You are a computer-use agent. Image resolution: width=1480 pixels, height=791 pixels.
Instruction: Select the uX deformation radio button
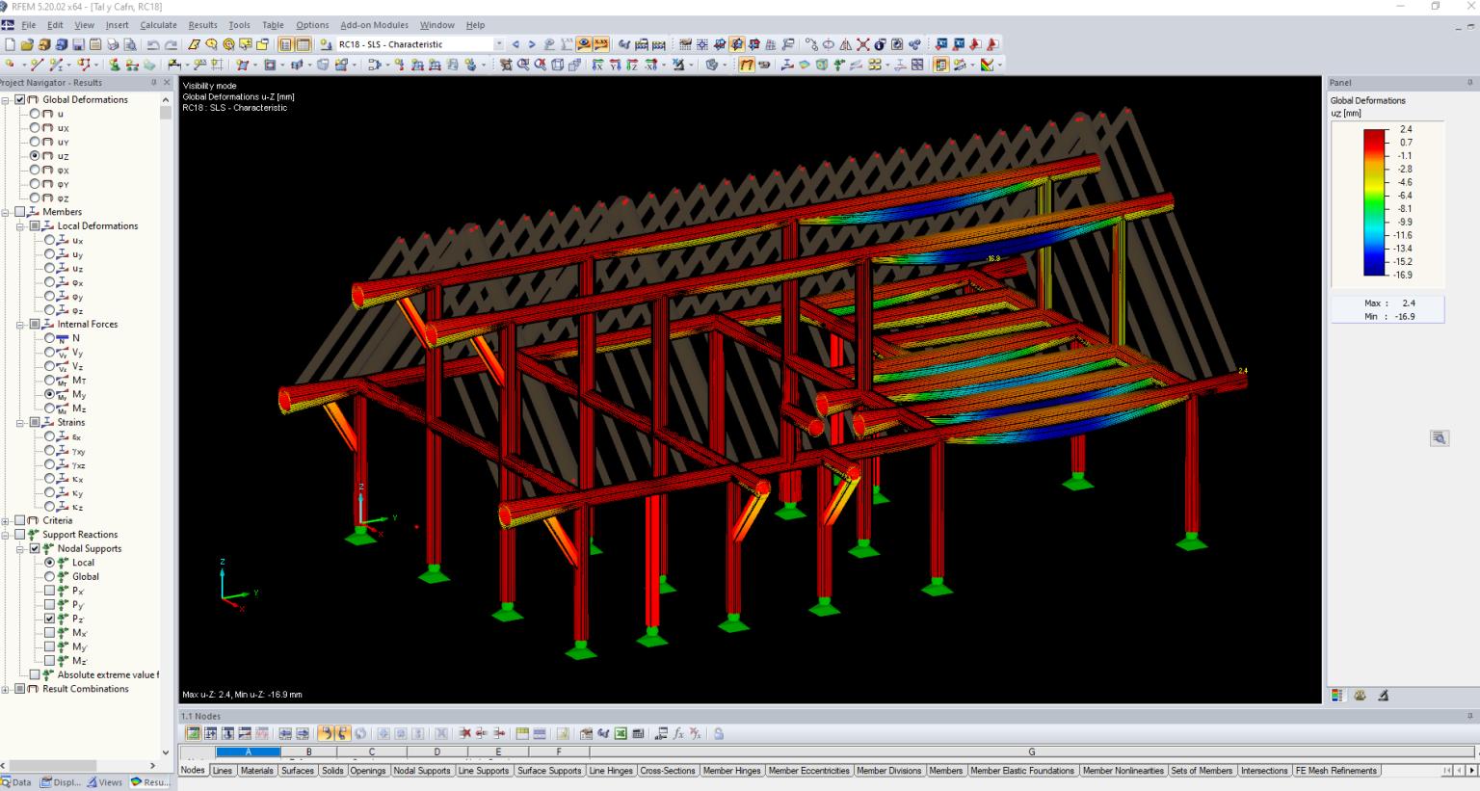(x=36, y=127)
